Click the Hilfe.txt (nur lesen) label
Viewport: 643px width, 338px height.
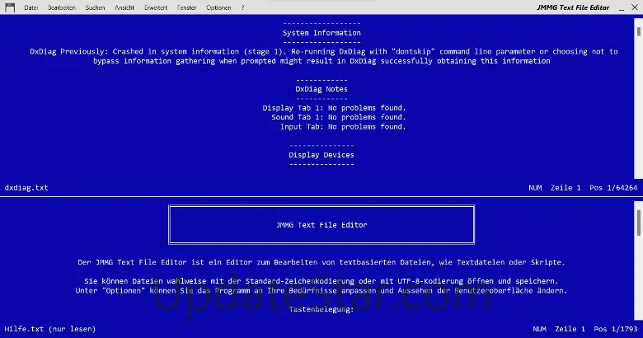click(x=50, y=329)
